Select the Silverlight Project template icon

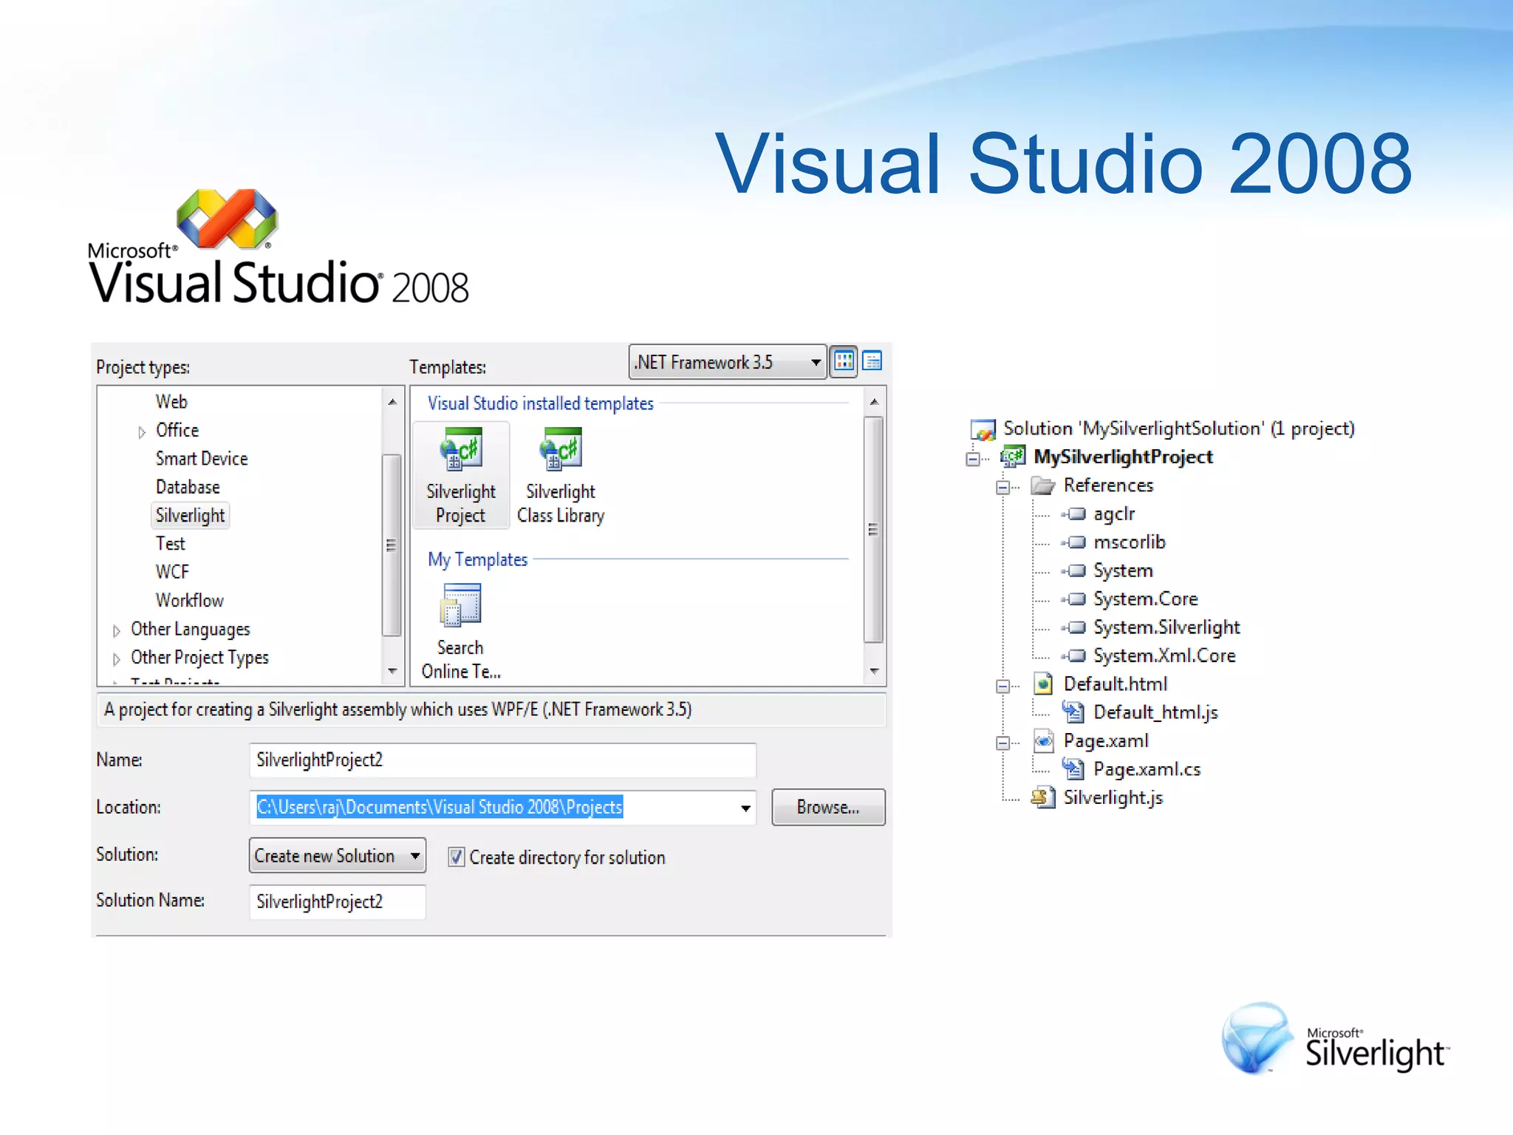(x=461, y=449)
